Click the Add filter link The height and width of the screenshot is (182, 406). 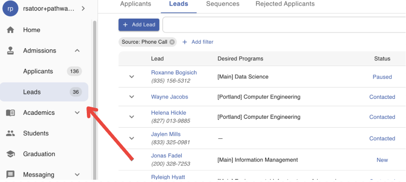[203, 42]
